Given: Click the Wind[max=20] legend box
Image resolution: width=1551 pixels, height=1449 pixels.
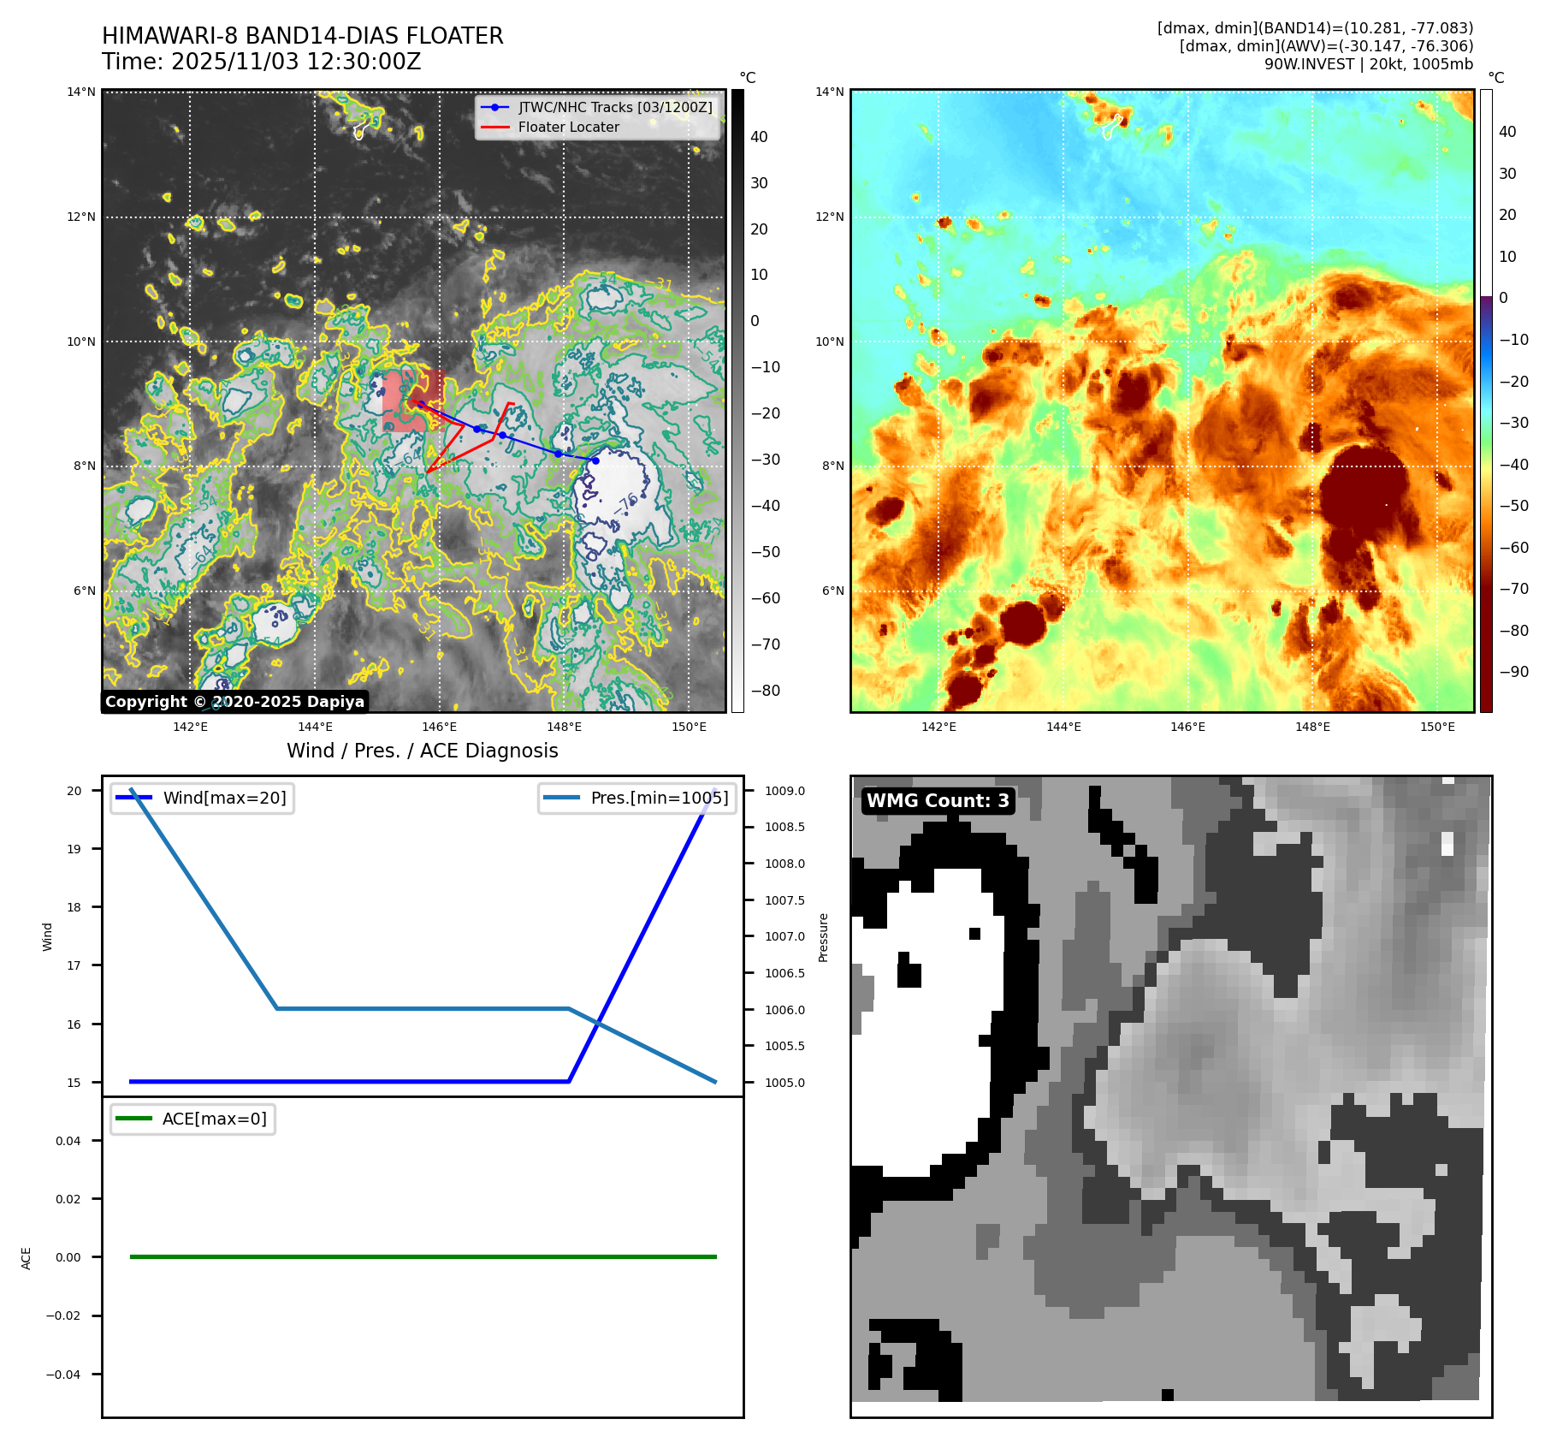Looking at the screenshot, I should point(203,799).
